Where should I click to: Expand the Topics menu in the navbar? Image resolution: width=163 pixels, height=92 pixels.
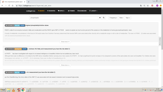pyautogui.click(x=61, y=11)
